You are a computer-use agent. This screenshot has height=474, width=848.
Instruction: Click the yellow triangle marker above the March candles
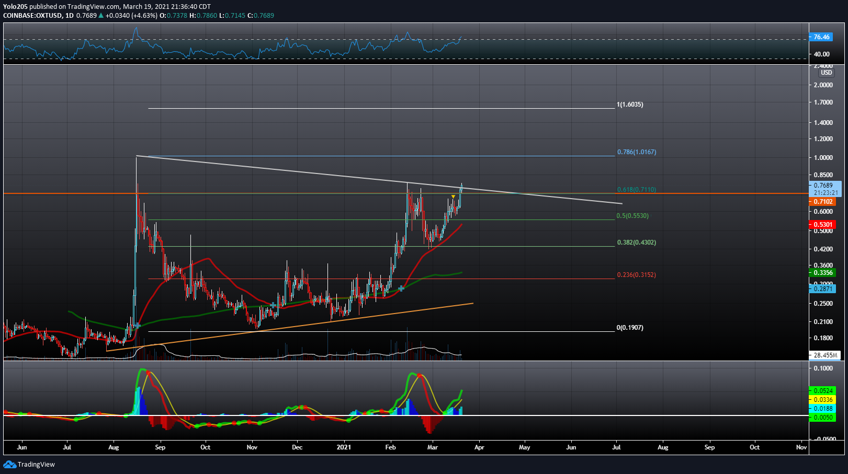[453, 196]
